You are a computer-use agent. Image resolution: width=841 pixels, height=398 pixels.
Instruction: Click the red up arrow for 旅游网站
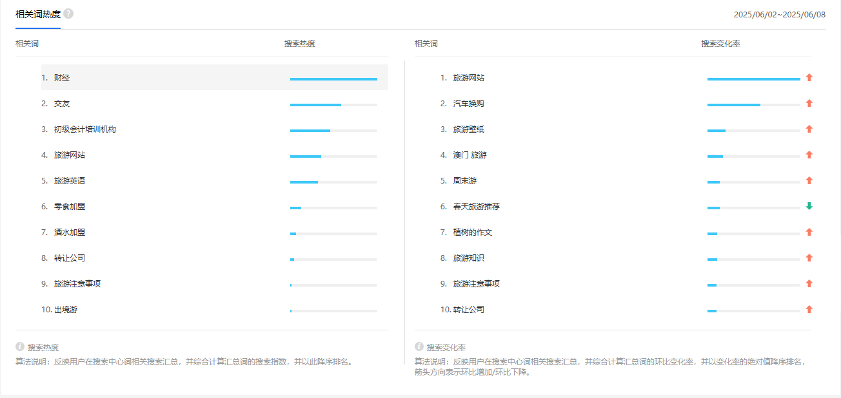[x=809, y=77]
